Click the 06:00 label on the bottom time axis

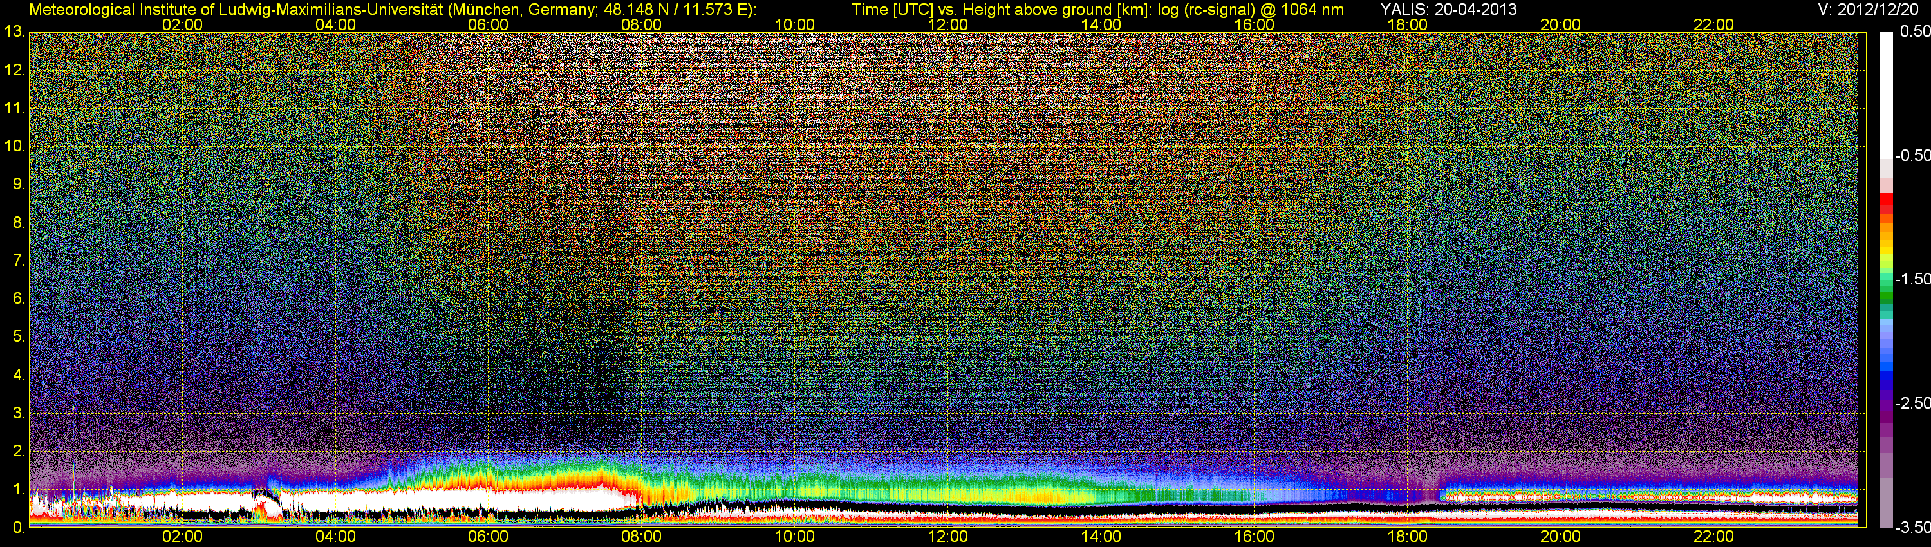click(488, 537)
